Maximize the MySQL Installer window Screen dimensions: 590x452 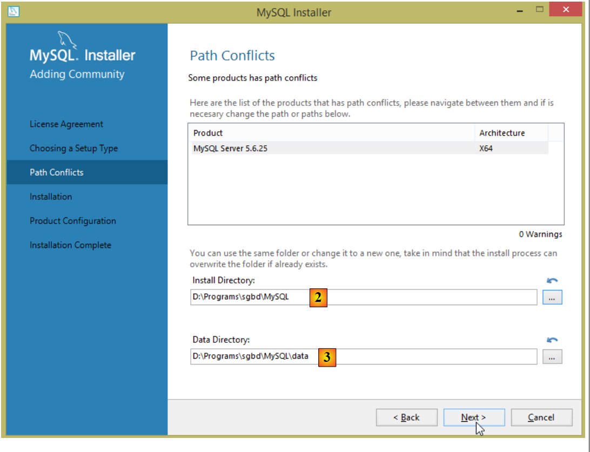(x=539, y=10)
